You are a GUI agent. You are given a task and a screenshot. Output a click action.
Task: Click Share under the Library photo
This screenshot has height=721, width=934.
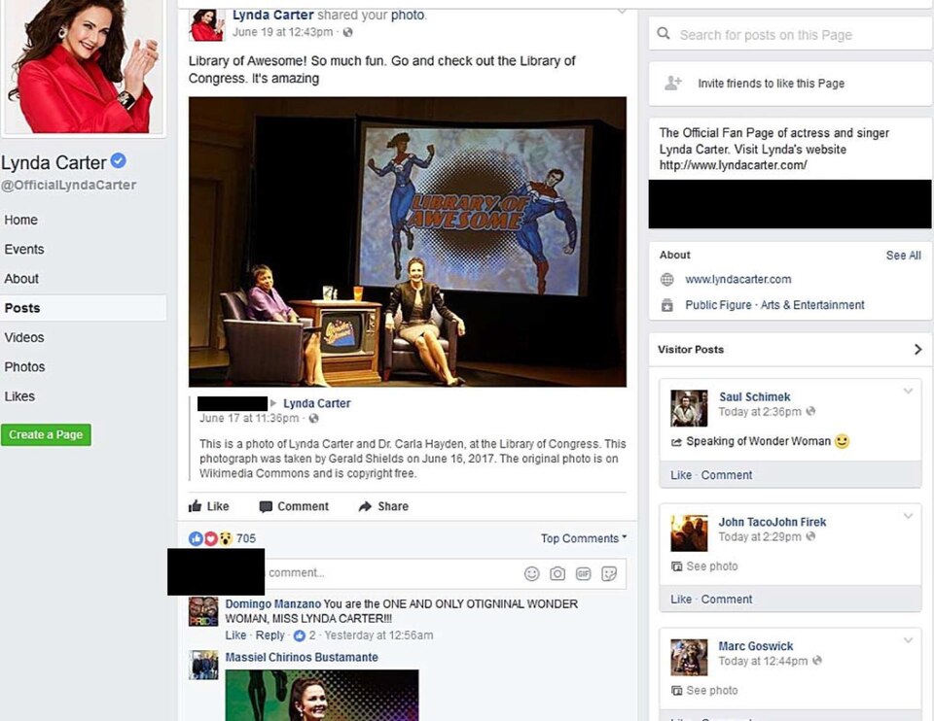(x=383, y=506)
